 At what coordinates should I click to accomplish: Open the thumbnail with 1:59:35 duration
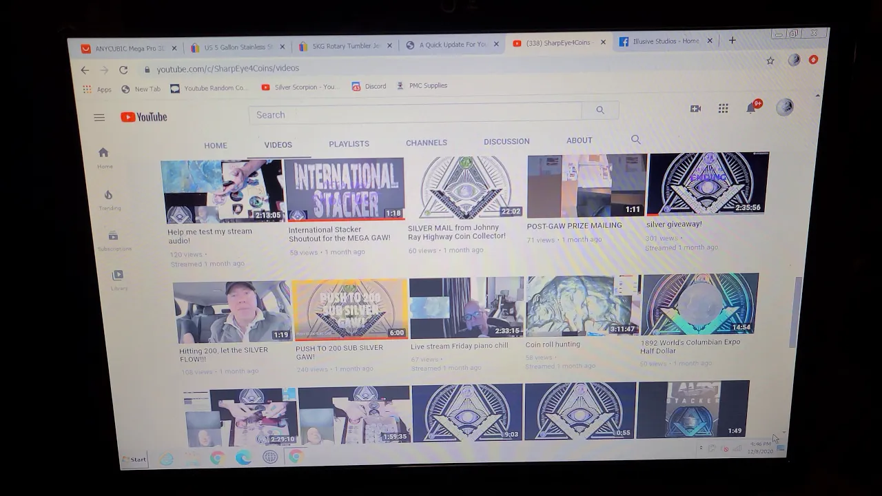click(x=354, y=415)
